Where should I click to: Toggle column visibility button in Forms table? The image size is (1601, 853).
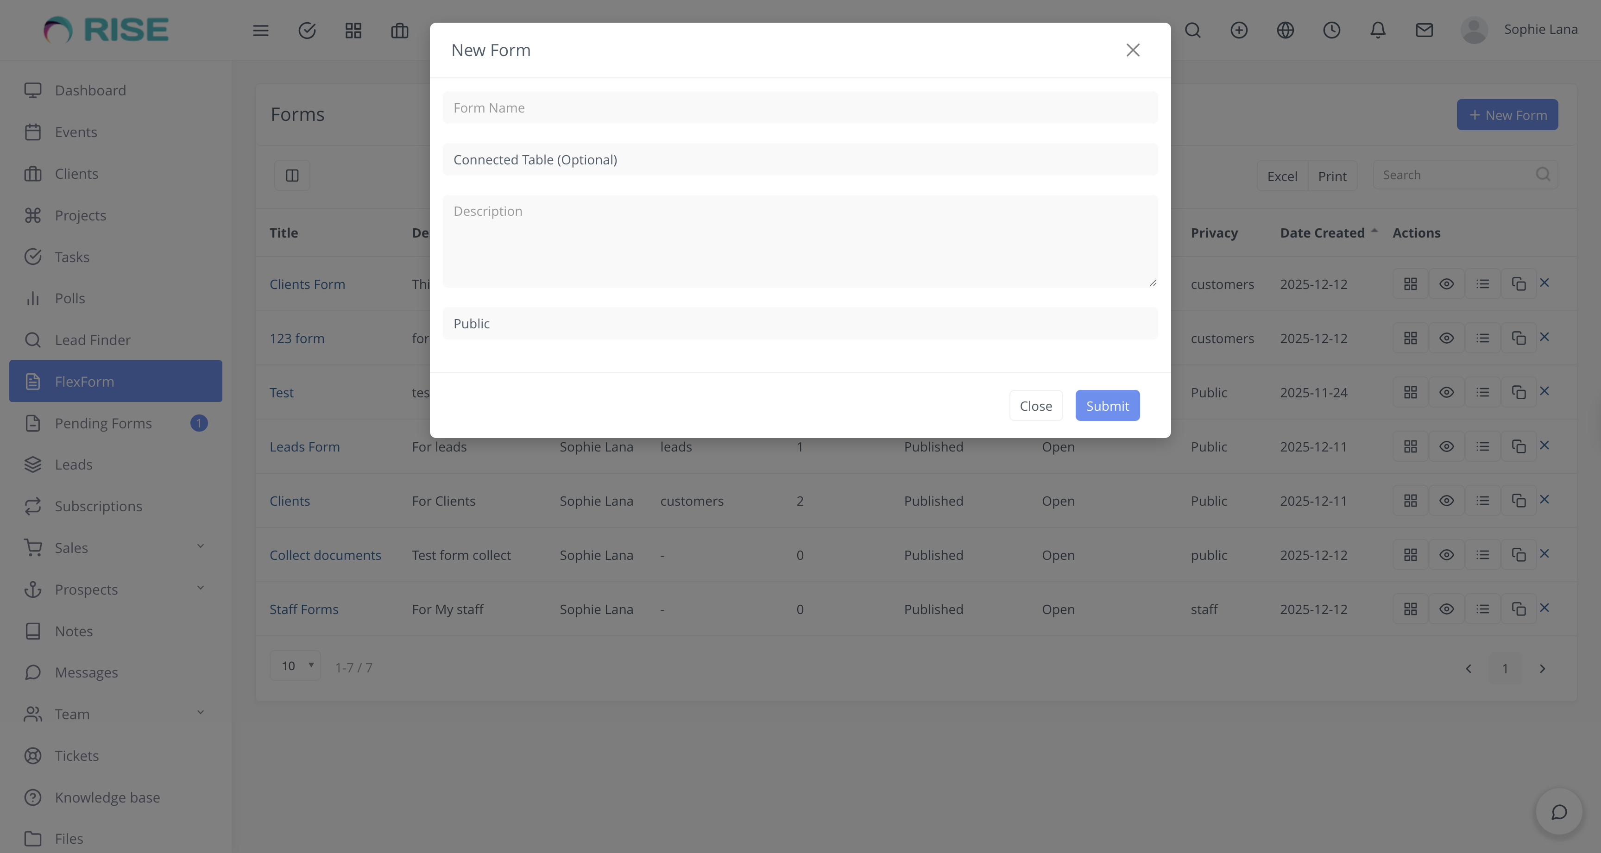(x=292, y=175)
